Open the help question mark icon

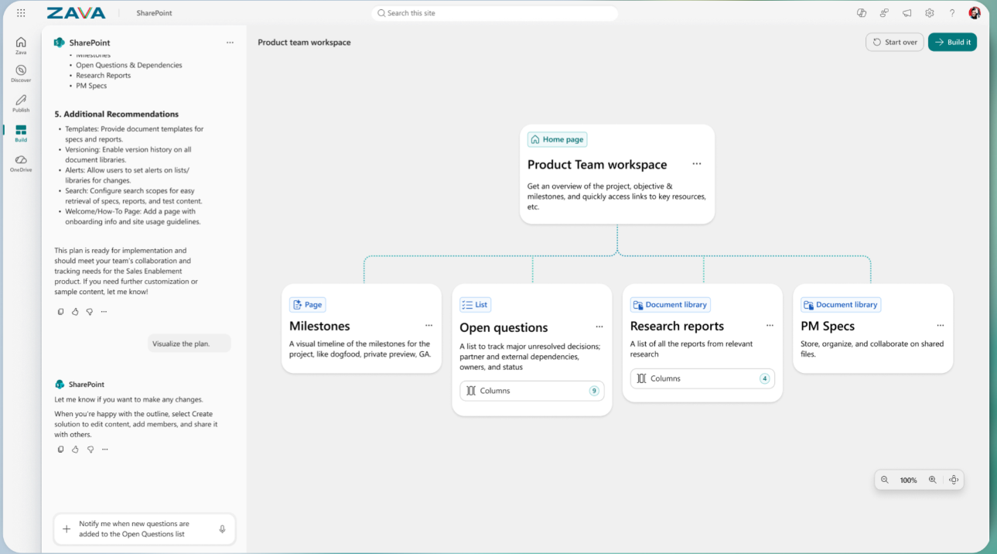(952, 13)
